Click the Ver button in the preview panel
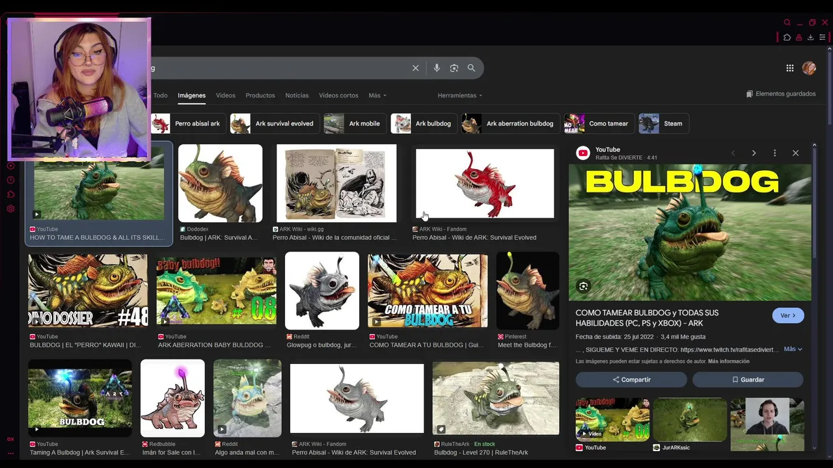833x468 pixels. [788, 316]
